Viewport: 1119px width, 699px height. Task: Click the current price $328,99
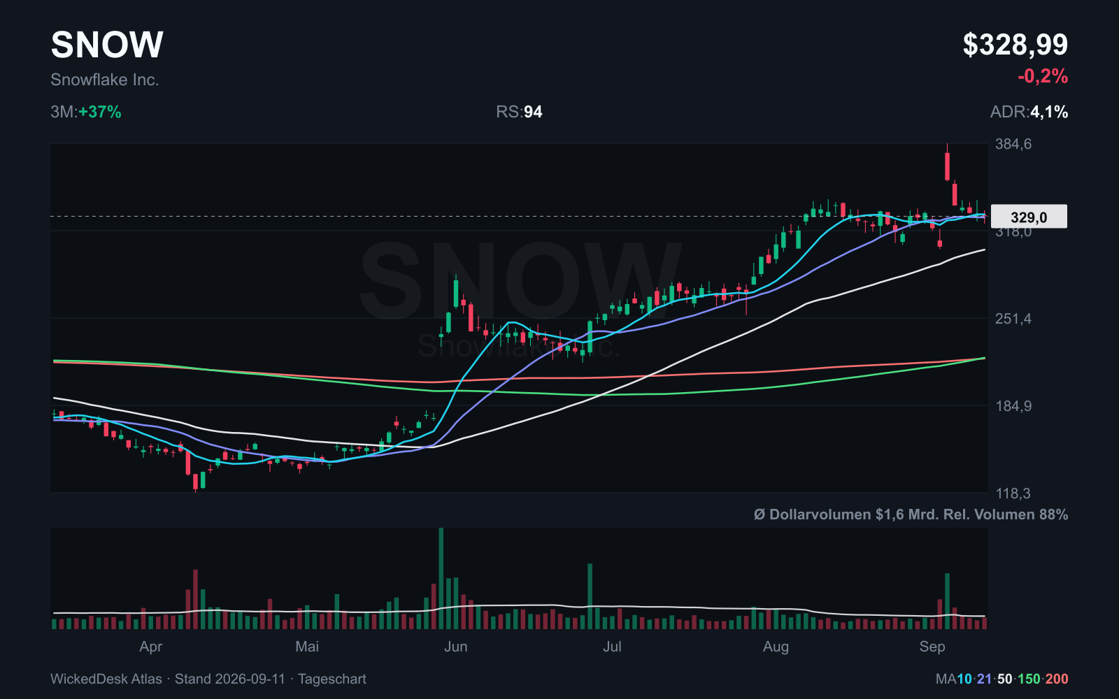[1015, 45]
